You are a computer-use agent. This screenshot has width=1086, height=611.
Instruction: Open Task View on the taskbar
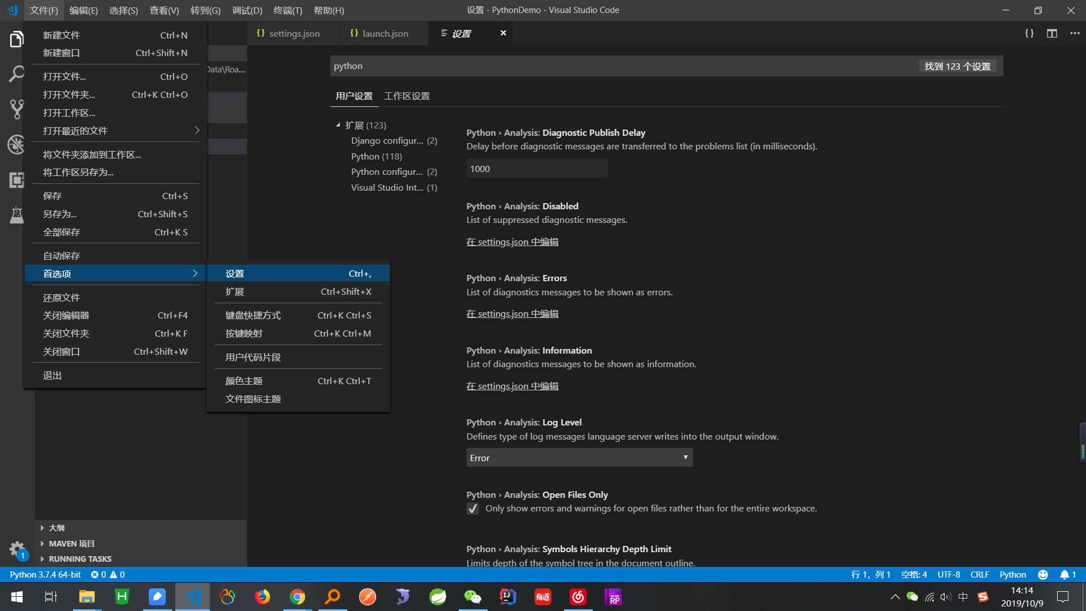pyautogui.click(x=51, y=597)
